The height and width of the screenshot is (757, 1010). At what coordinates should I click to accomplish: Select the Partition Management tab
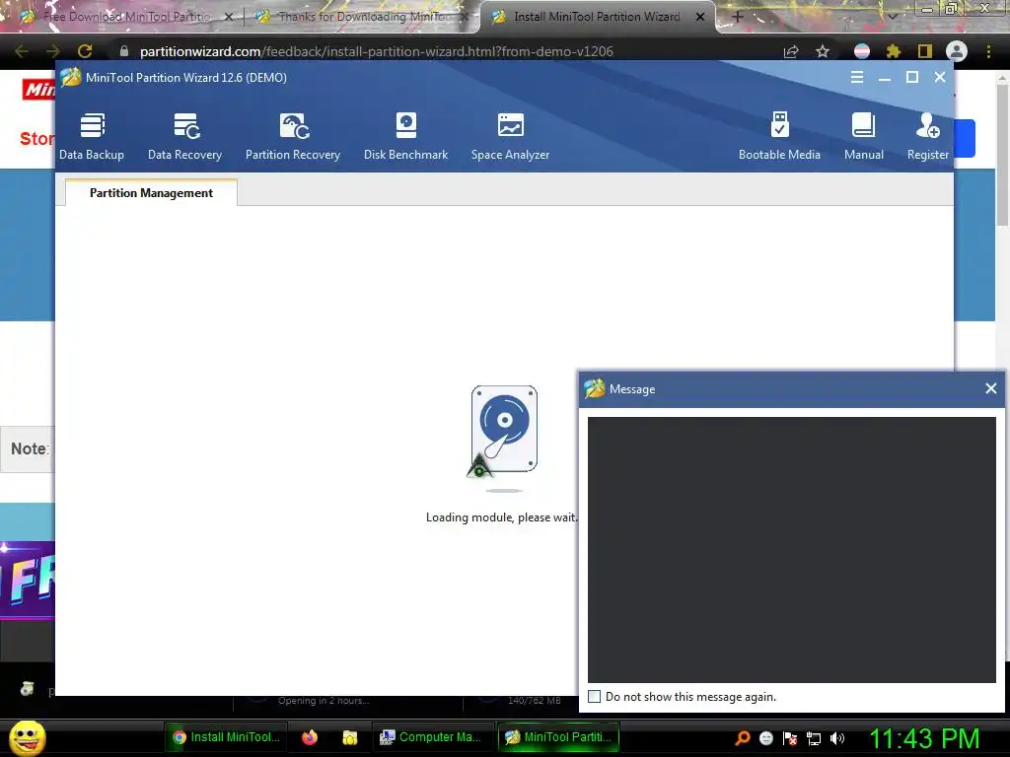pos(151,192)
